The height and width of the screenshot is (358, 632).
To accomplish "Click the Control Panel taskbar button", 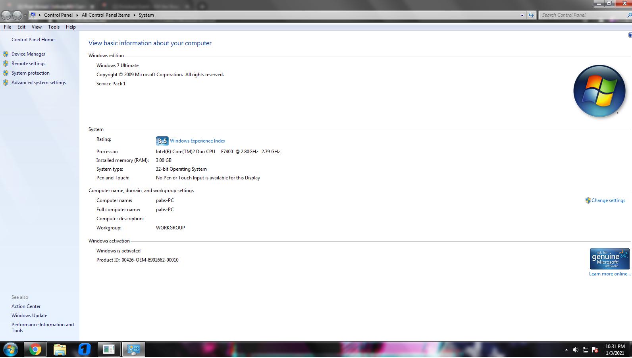I will click(133, 350).
